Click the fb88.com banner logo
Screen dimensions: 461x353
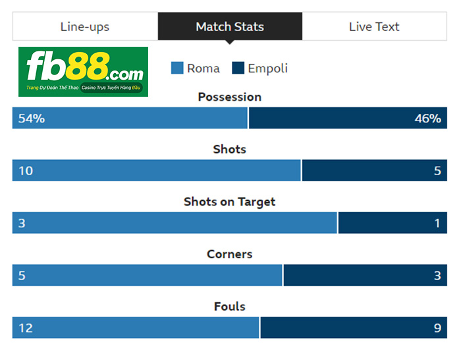point(83,71)
